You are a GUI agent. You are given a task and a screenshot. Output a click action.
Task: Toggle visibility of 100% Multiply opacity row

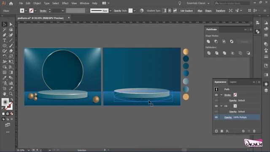tap(216, 117)
